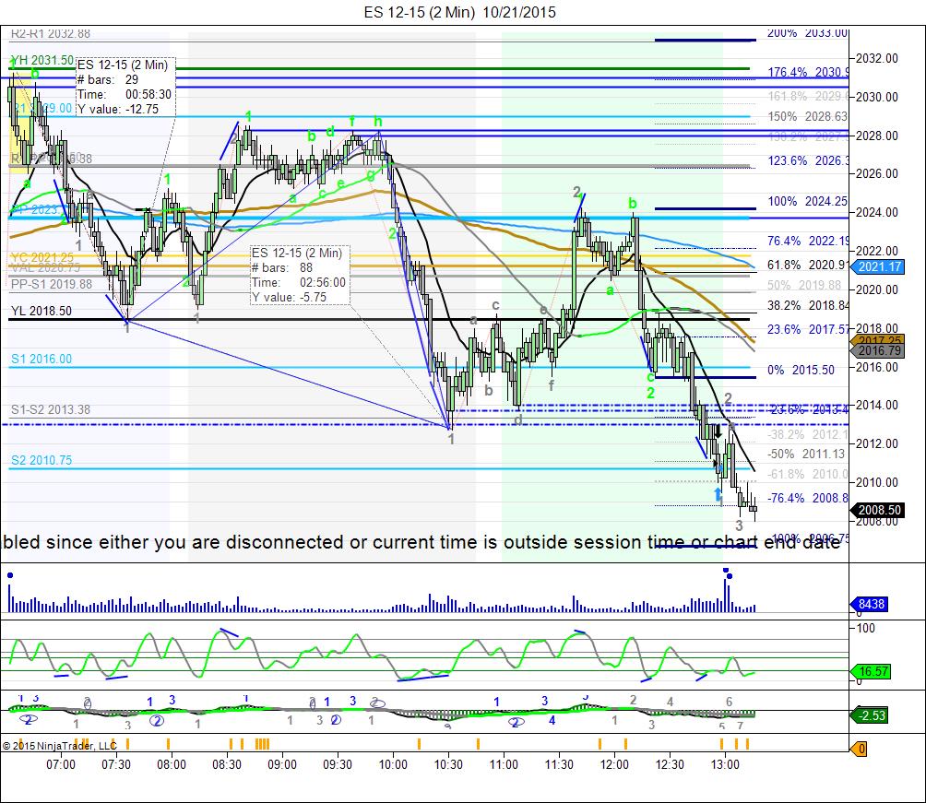This screenshot has width=926, height=803.
Task: Click the 100% 2024.25 Fibonacci label
Action: coord(807,201)
